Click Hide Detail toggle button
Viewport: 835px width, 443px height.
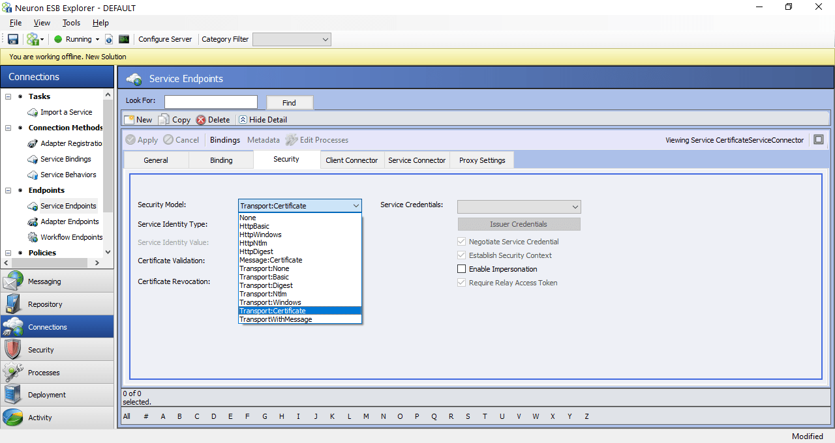(263, 120)
